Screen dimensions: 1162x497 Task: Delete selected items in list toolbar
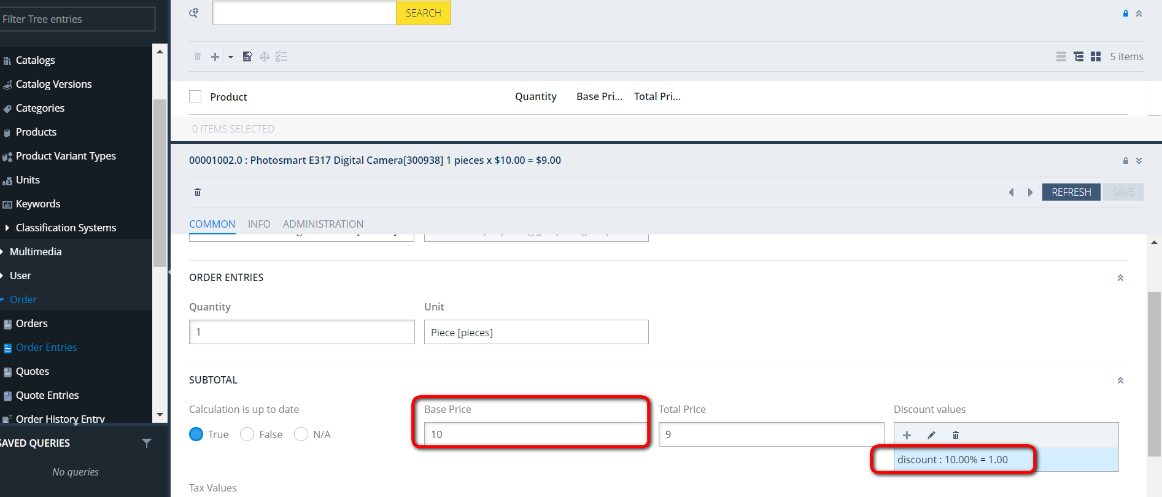[x=198, y=56]
